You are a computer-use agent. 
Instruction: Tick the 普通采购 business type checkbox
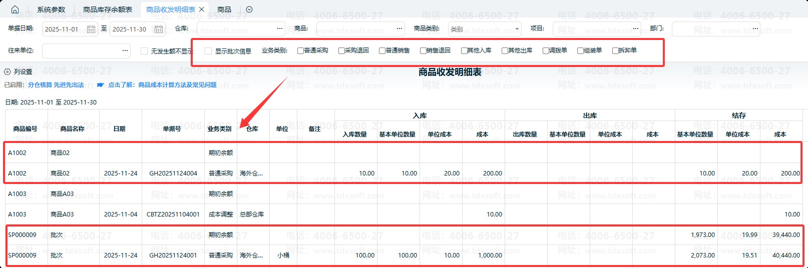click(300, 50)
